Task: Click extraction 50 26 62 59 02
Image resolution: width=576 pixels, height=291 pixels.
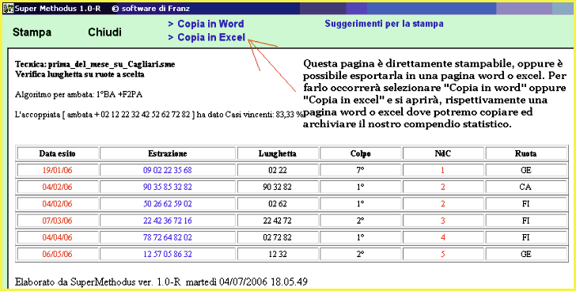Action: click(x=168, y=204)
